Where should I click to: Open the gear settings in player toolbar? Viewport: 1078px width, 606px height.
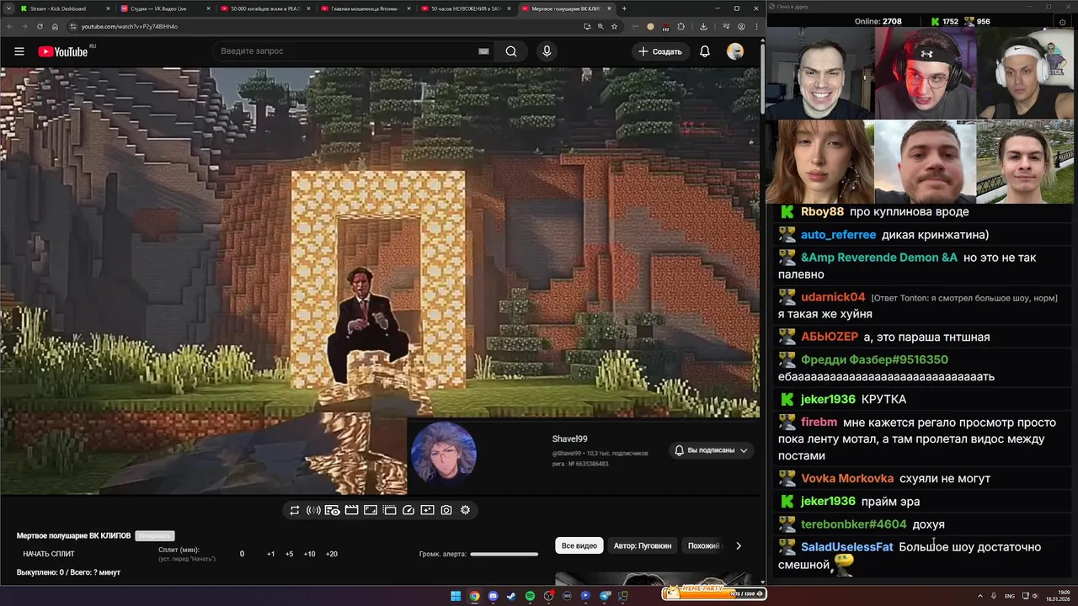[465, 510]
